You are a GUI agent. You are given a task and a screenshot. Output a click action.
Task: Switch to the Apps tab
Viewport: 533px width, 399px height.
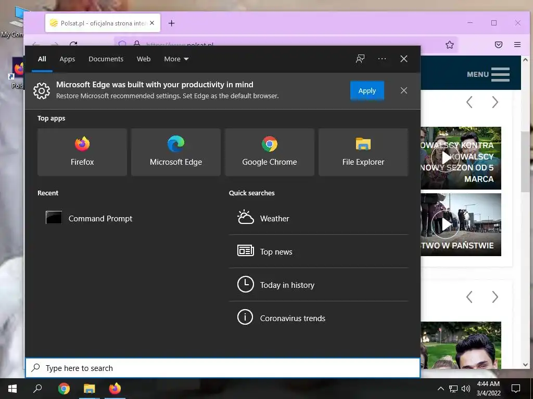pos(67,59)
